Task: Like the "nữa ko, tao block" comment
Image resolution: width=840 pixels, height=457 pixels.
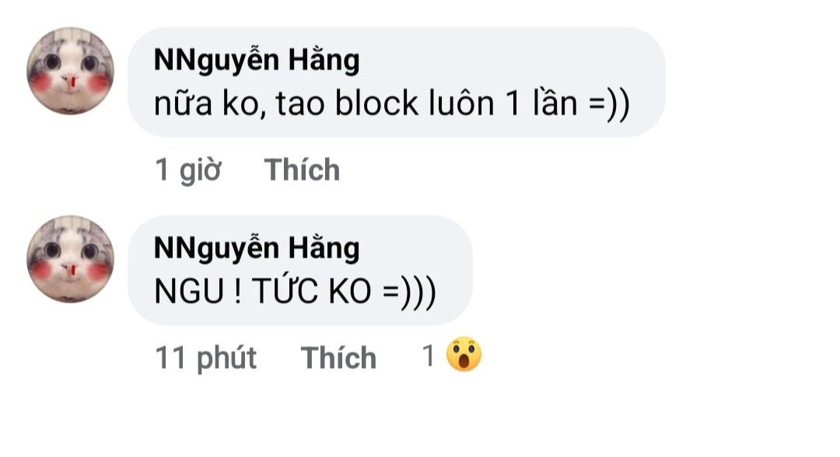Action: tap(302, 169)
